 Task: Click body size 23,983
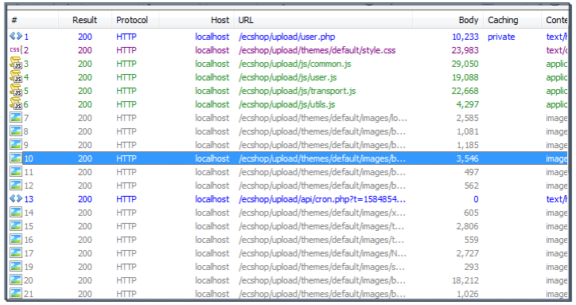point(465,50)
